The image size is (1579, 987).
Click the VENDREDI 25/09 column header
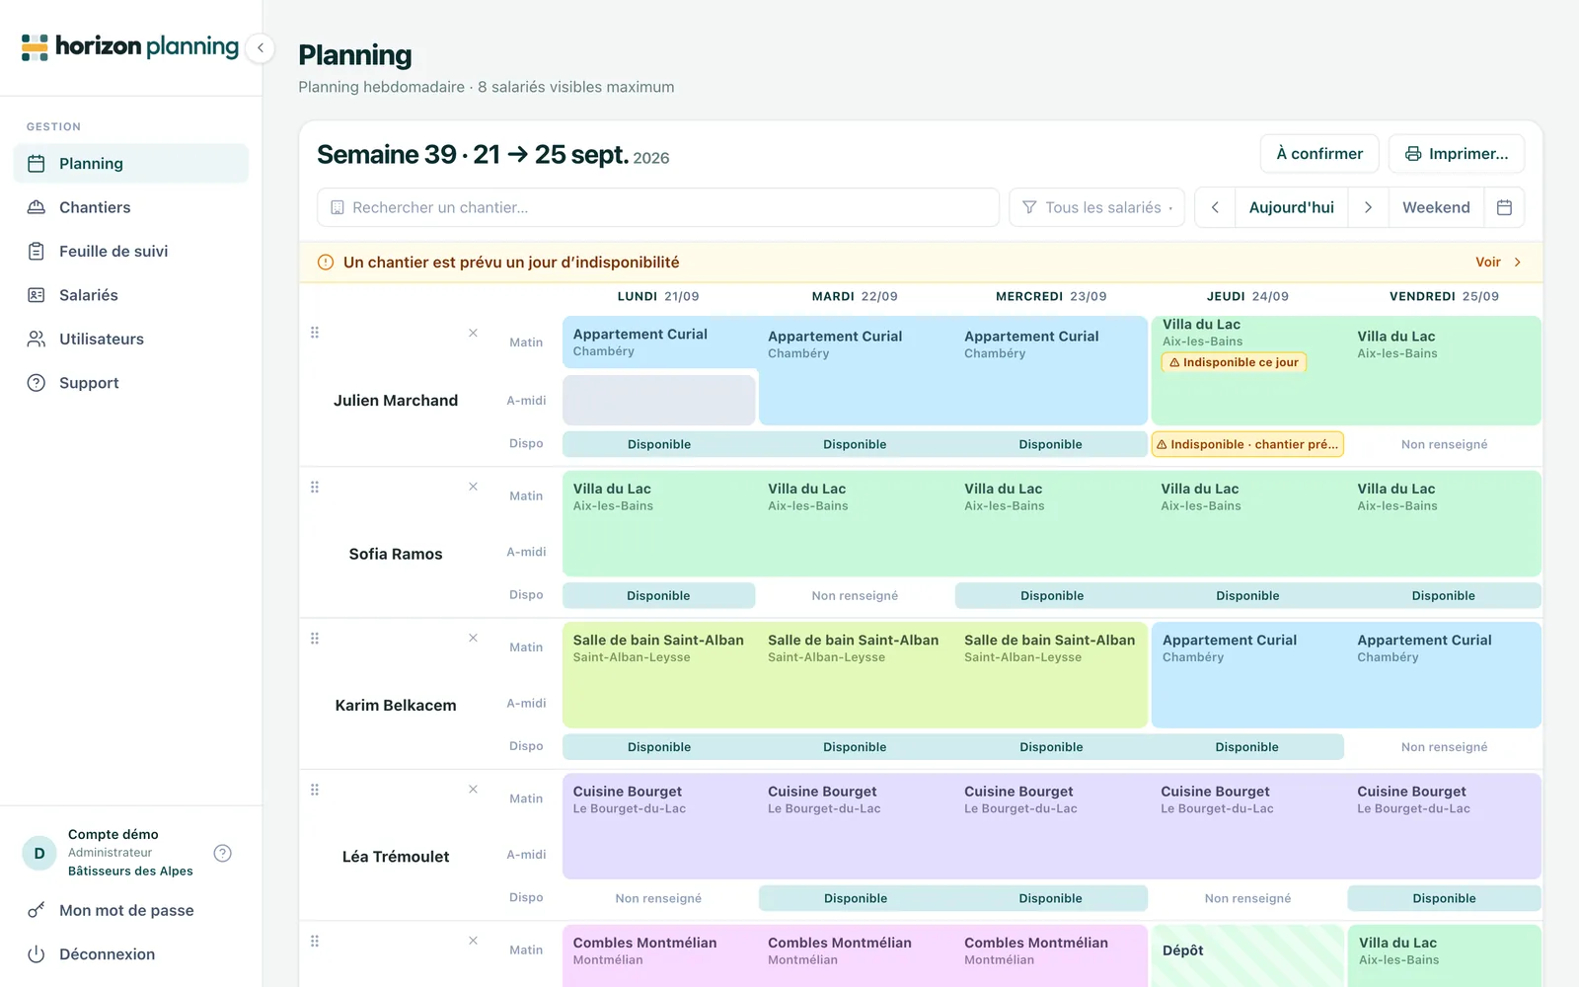pyautogui.click(x=1444, y=296)
